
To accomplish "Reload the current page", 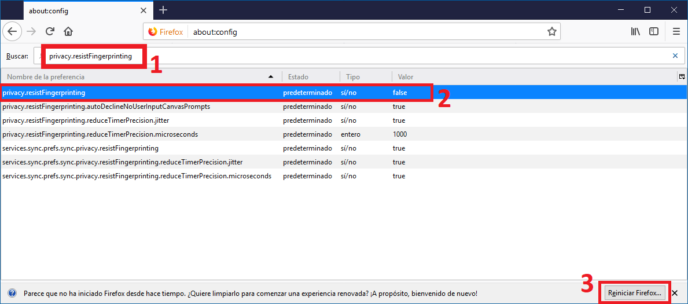I will 50,32.
